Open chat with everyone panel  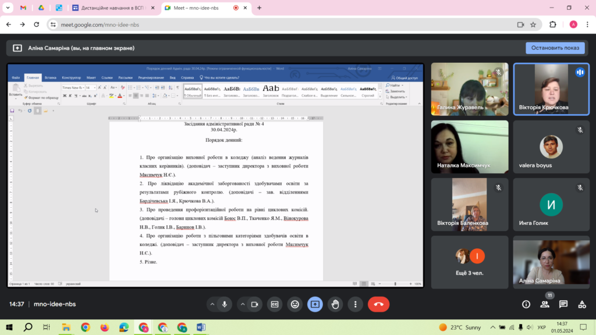coord(563,304)
